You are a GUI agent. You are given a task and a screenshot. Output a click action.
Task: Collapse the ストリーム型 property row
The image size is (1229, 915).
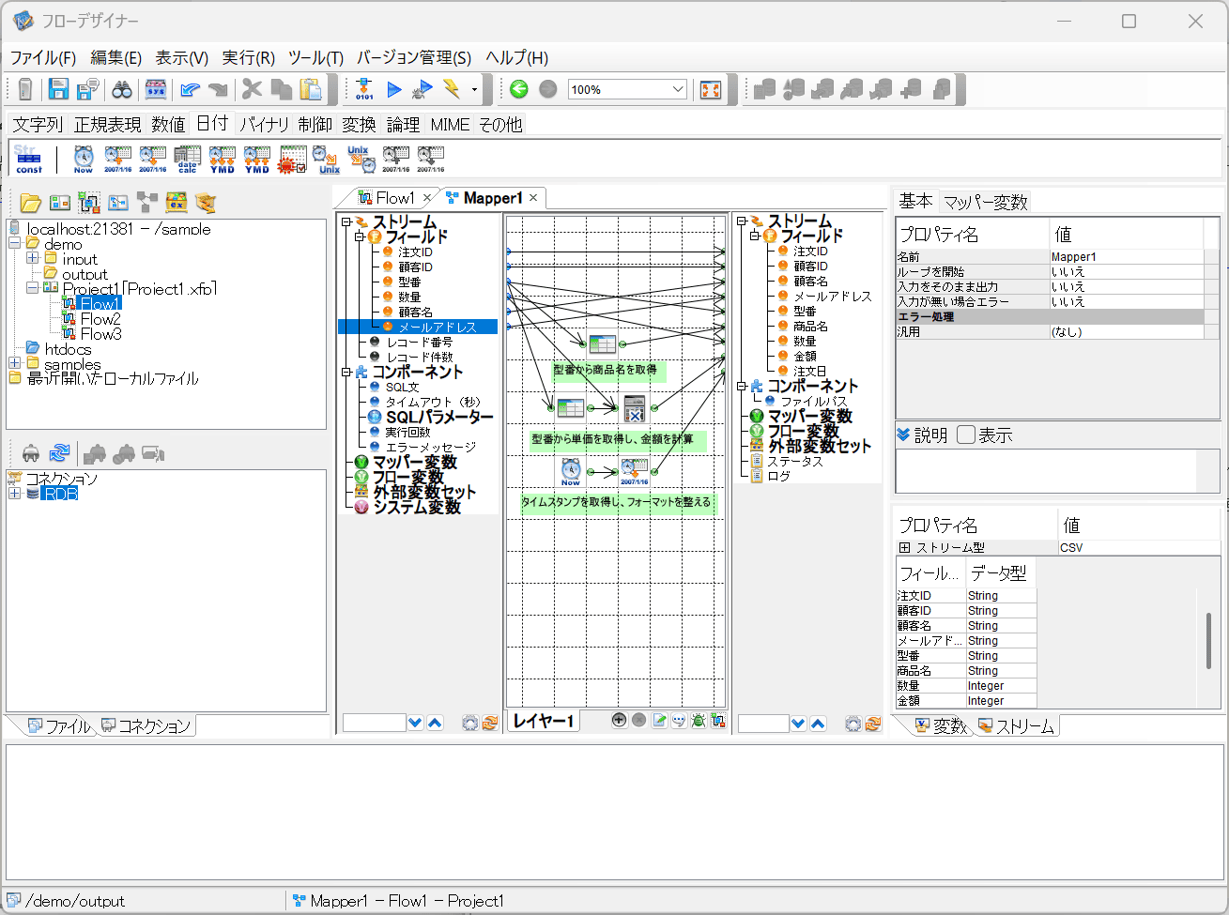click(x=905, y=547)
